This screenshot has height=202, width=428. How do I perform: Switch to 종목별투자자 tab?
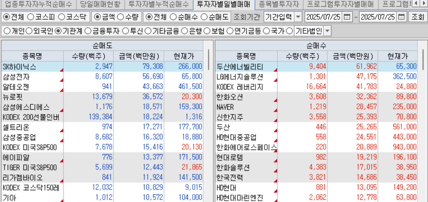point(279,4)
